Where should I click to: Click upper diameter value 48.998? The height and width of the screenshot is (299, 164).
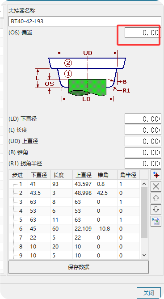coord(83,193)
